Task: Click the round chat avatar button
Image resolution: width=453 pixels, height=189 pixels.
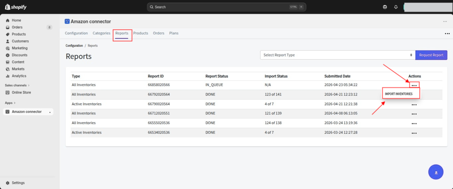Action: coord(436,172)
